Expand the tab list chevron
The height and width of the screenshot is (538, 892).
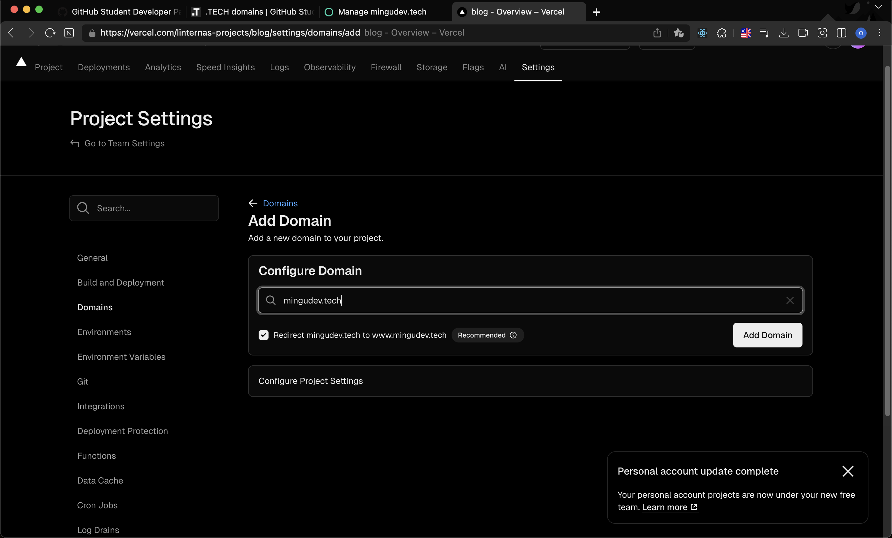(878, 6)
